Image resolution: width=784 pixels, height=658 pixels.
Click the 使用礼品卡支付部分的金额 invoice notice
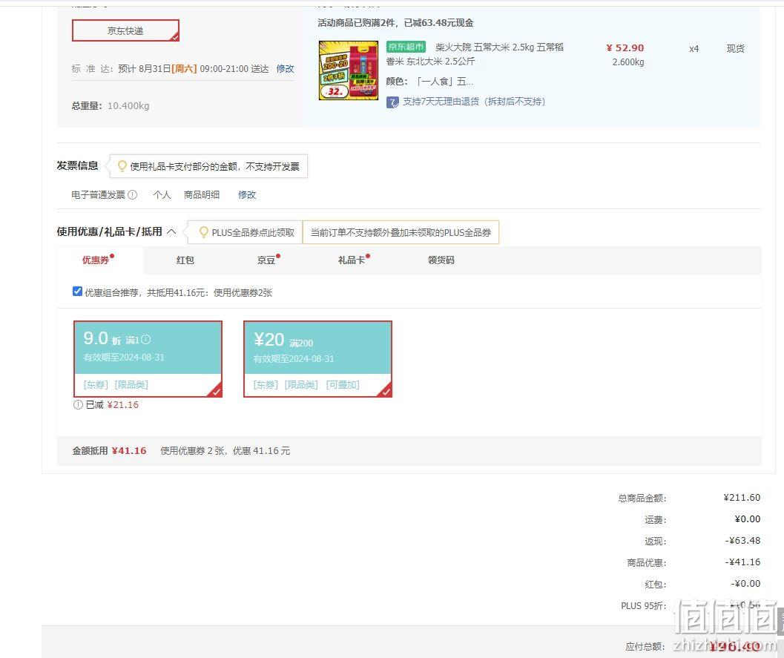point(214,166)
